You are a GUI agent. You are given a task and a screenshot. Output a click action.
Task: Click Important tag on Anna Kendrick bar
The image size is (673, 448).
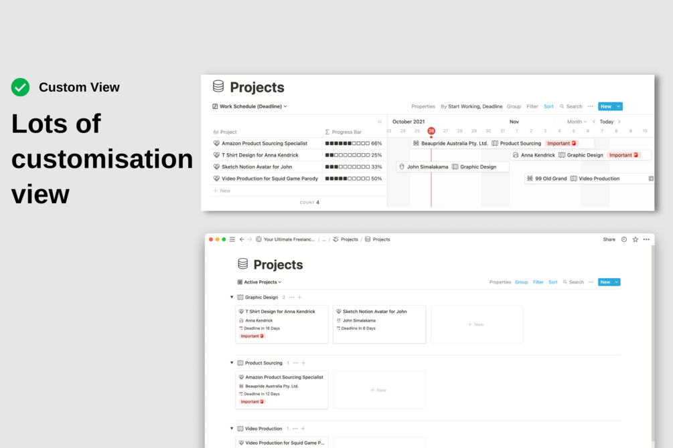[x=623, y=155]
